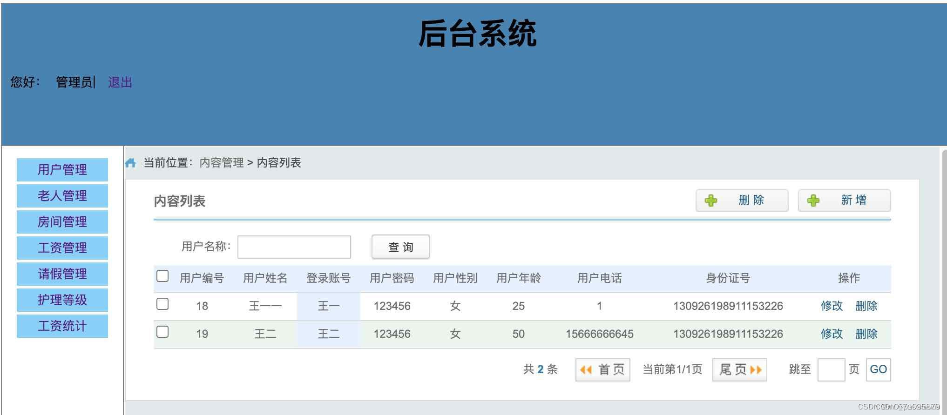Click the GO page jump button
947x415 pixels.
coord(879,370)
